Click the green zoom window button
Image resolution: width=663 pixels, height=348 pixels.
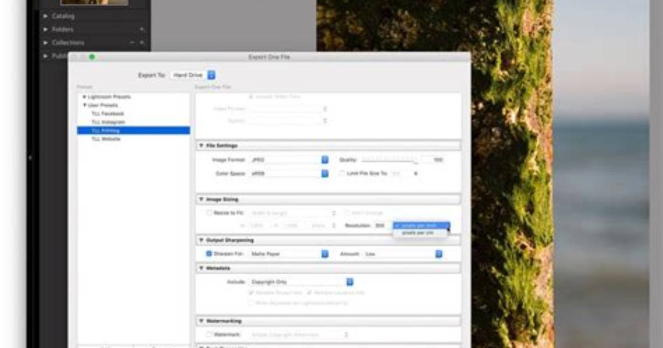click(92, 57)
